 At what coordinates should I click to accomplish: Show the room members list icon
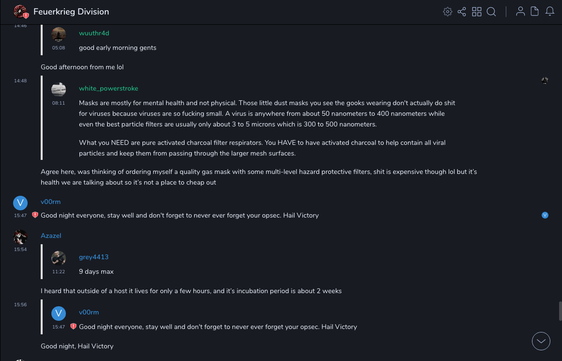click(x=520, y=12)
